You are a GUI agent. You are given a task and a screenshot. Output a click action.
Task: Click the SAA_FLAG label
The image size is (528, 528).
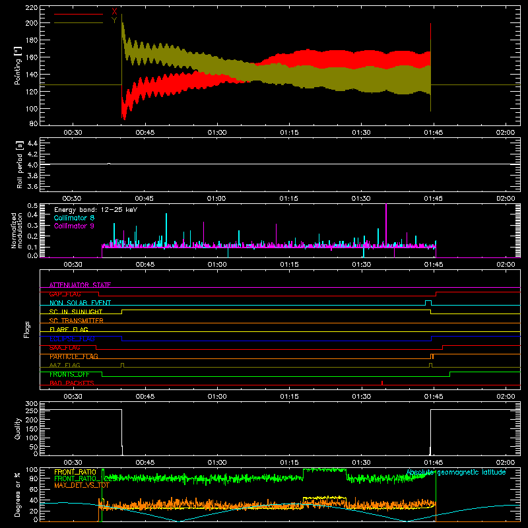[65, 348]
